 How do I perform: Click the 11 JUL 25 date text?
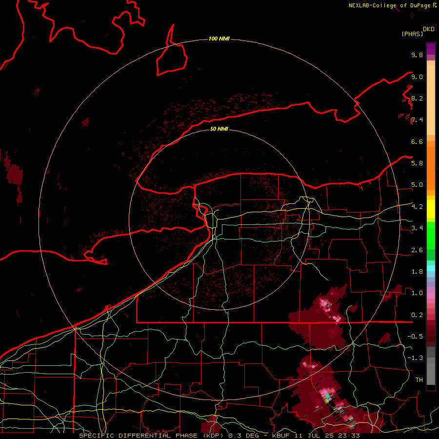[315, 436]
